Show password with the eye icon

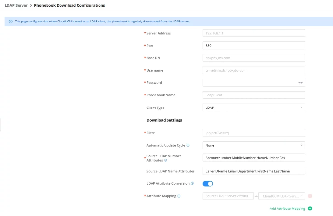(x=300, y=83)
